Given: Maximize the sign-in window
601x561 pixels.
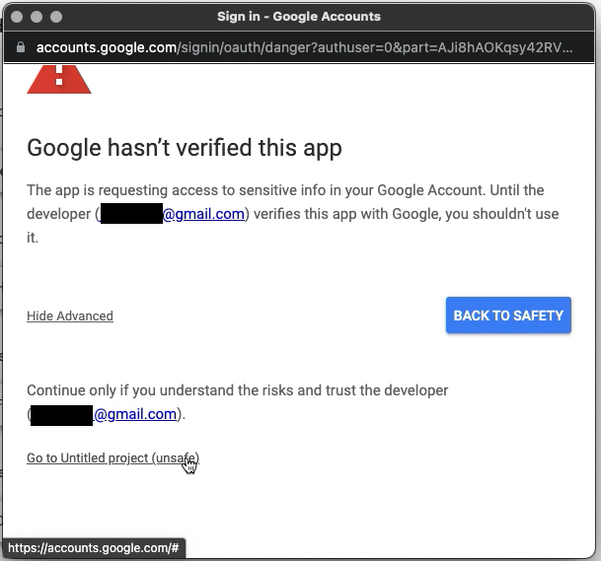Looking at the screenshot, I should [55, 17].
